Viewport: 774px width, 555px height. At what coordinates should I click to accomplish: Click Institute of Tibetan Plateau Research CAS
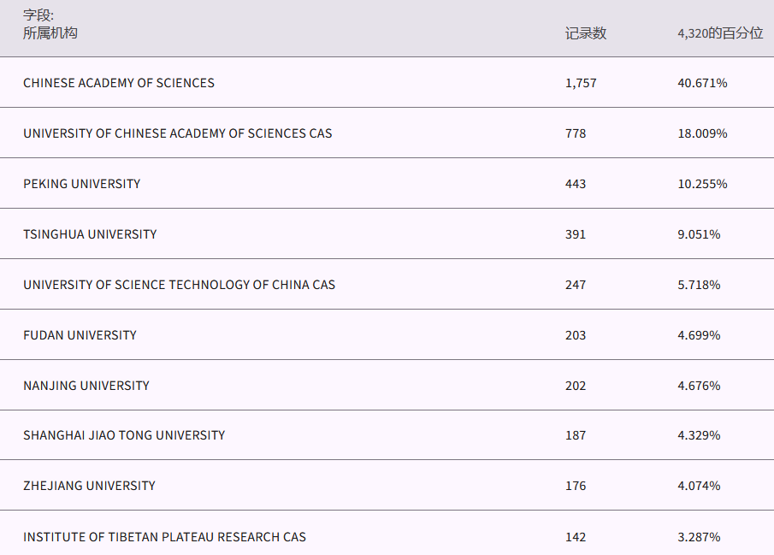point(164,537)
